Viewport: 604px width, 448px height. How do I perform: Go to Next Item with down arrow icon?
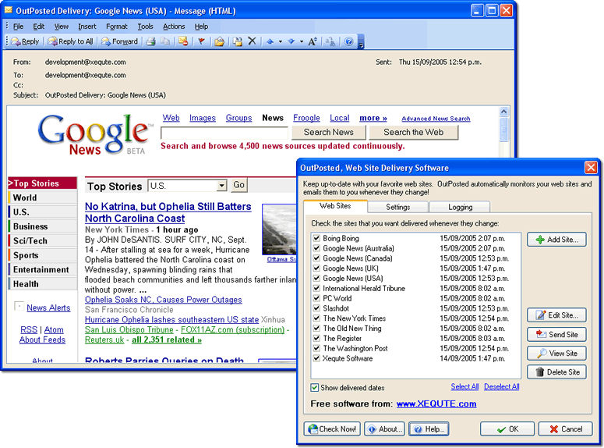coord(291,41)
